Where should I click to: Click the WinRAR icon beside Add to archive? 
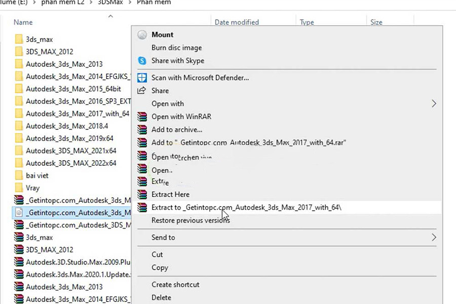(x=142, y=130)
